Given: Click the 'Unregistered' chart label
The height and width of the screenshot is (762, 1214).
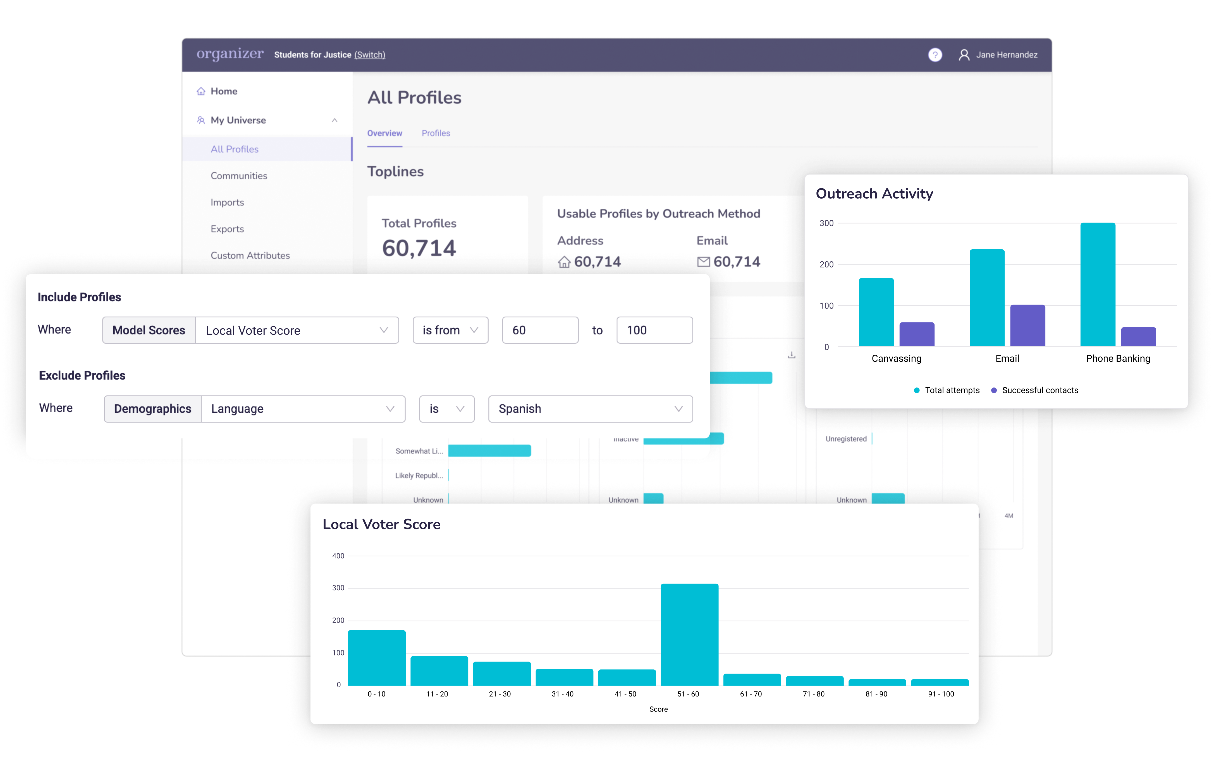Looking at the screenshot, I should click(x=846, y=439).
